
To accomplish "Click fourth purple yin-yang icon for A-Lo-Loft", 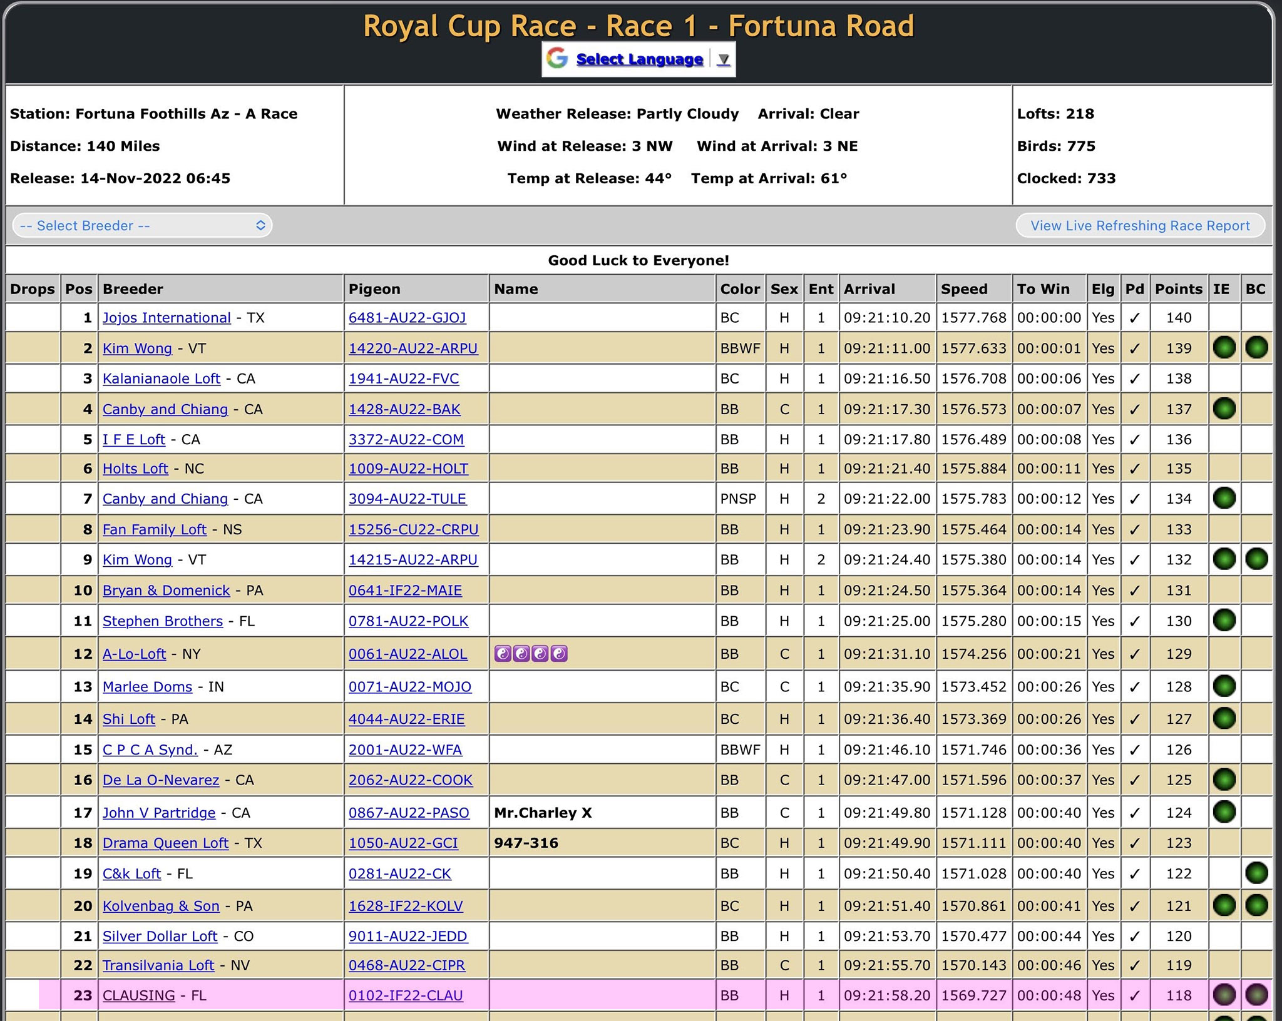I will (559, 654).
